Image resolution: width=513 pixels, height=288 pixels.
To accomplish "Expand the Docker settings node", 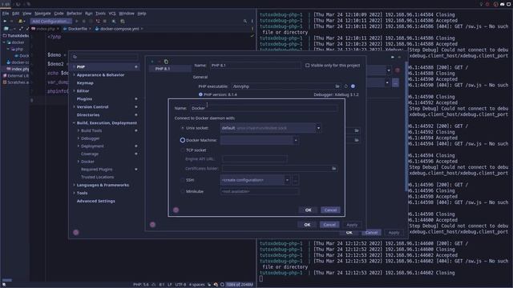I will click(79, 162).
